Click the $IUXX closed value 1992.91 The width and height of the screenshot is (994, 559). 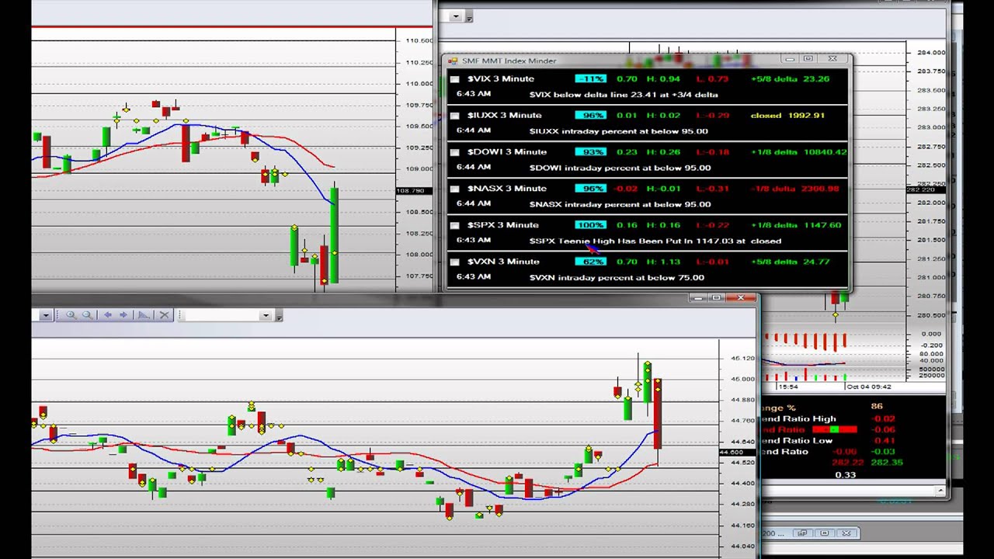tap(807, 116)
